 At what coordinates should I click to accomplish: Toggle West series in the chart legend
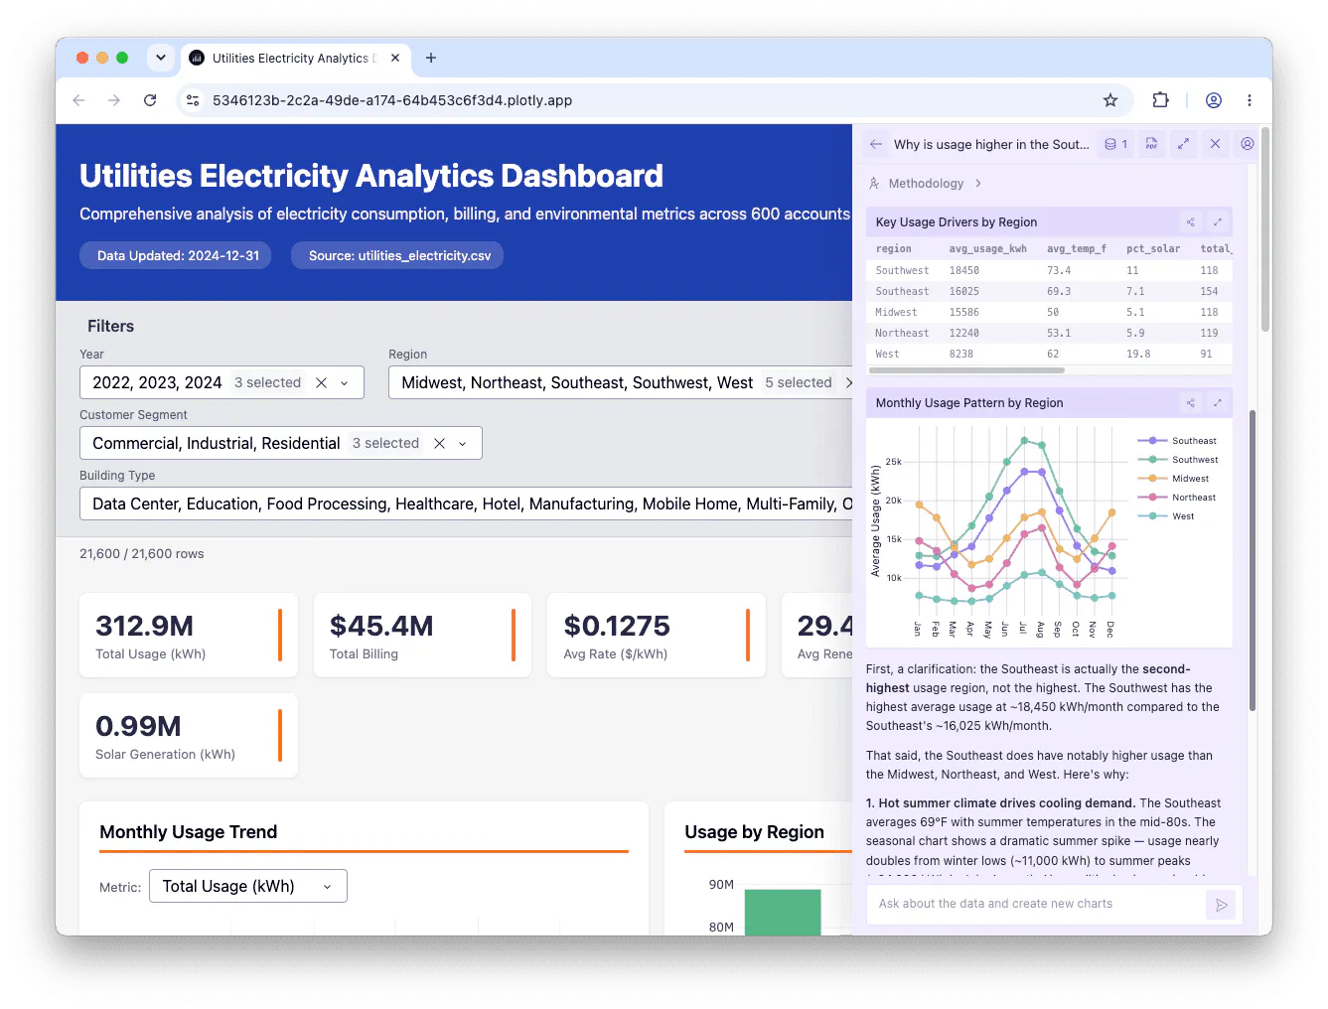[x=1167, y=515]
